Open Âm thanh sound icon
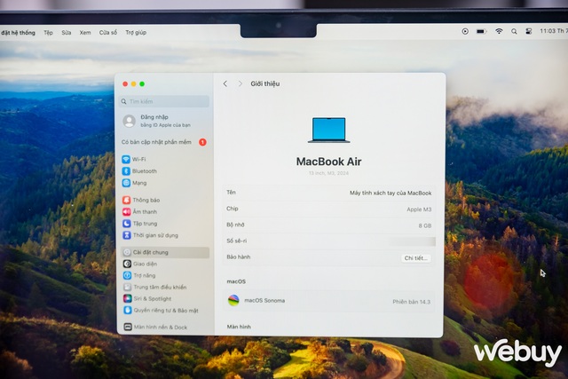The image size is (568, 379). [126, 211]
